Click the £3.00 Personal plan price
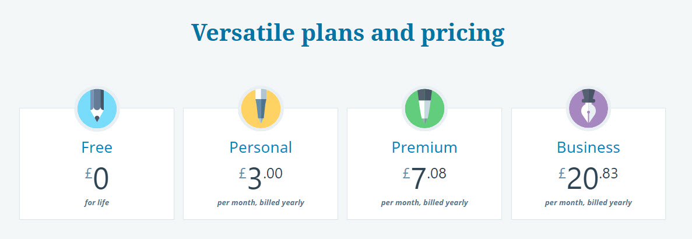Screen dimensions: 692x239 (x=261, y=178)
